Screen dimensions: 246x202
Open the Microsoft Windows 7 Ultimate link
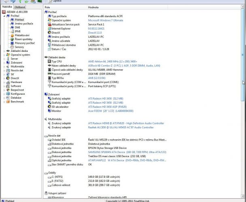pyautogui.click(x=106, y=20)
